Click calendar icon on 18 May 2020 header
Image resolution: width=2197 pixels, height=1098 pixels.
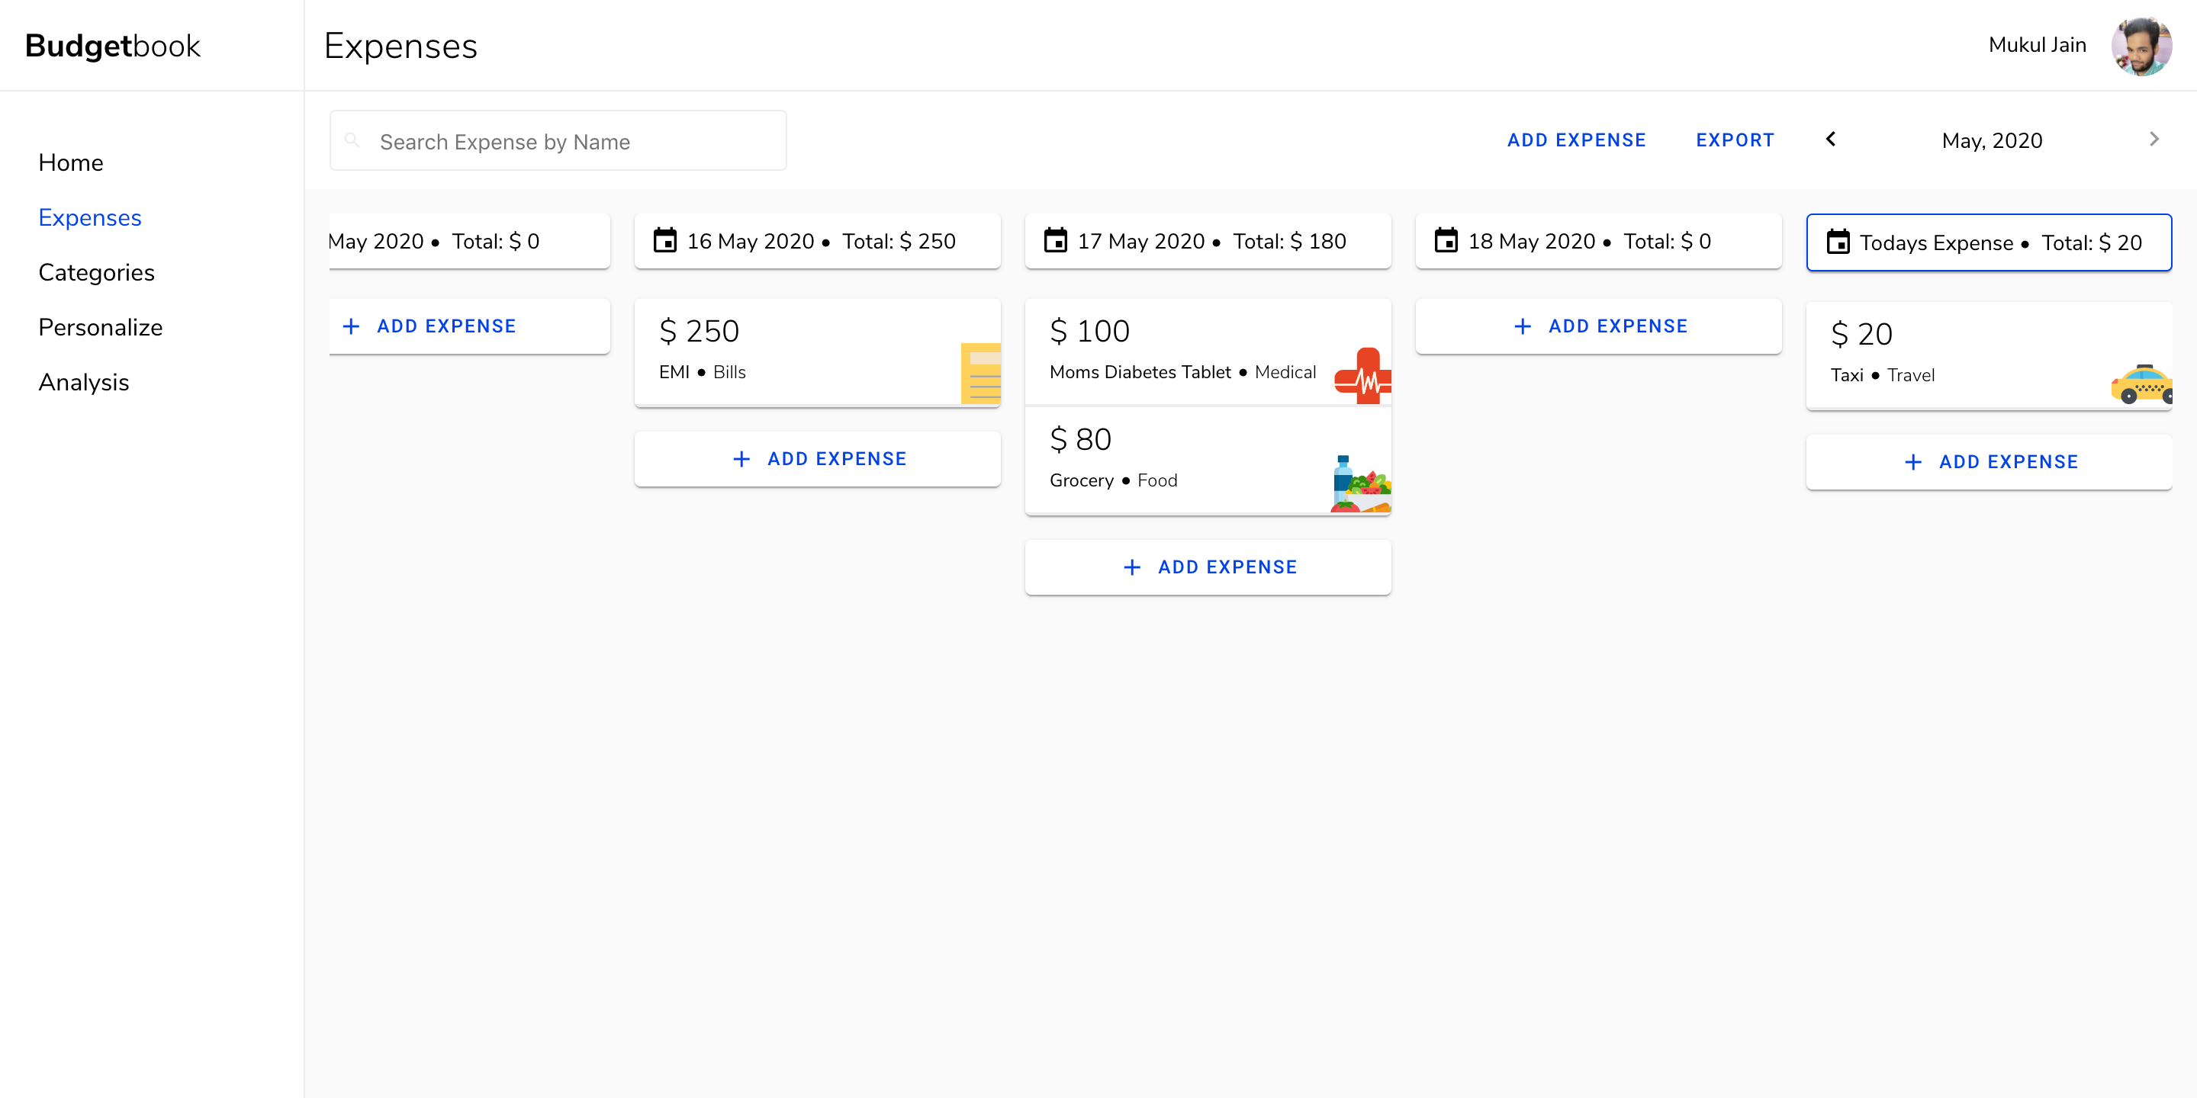[1446, 241]
